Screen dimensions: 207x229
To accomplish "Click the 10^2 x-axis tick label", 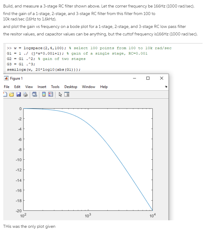I will pyautogui.click(x=23, y=215).
